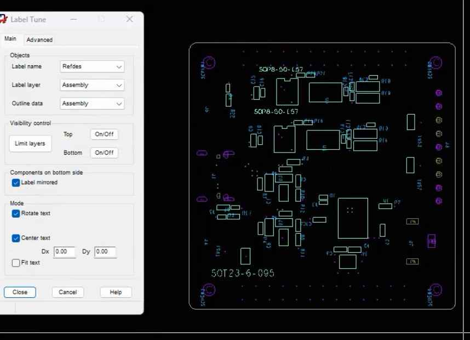
Task: Click the top-right mounting hole symbol
Action: pos(436,63)
